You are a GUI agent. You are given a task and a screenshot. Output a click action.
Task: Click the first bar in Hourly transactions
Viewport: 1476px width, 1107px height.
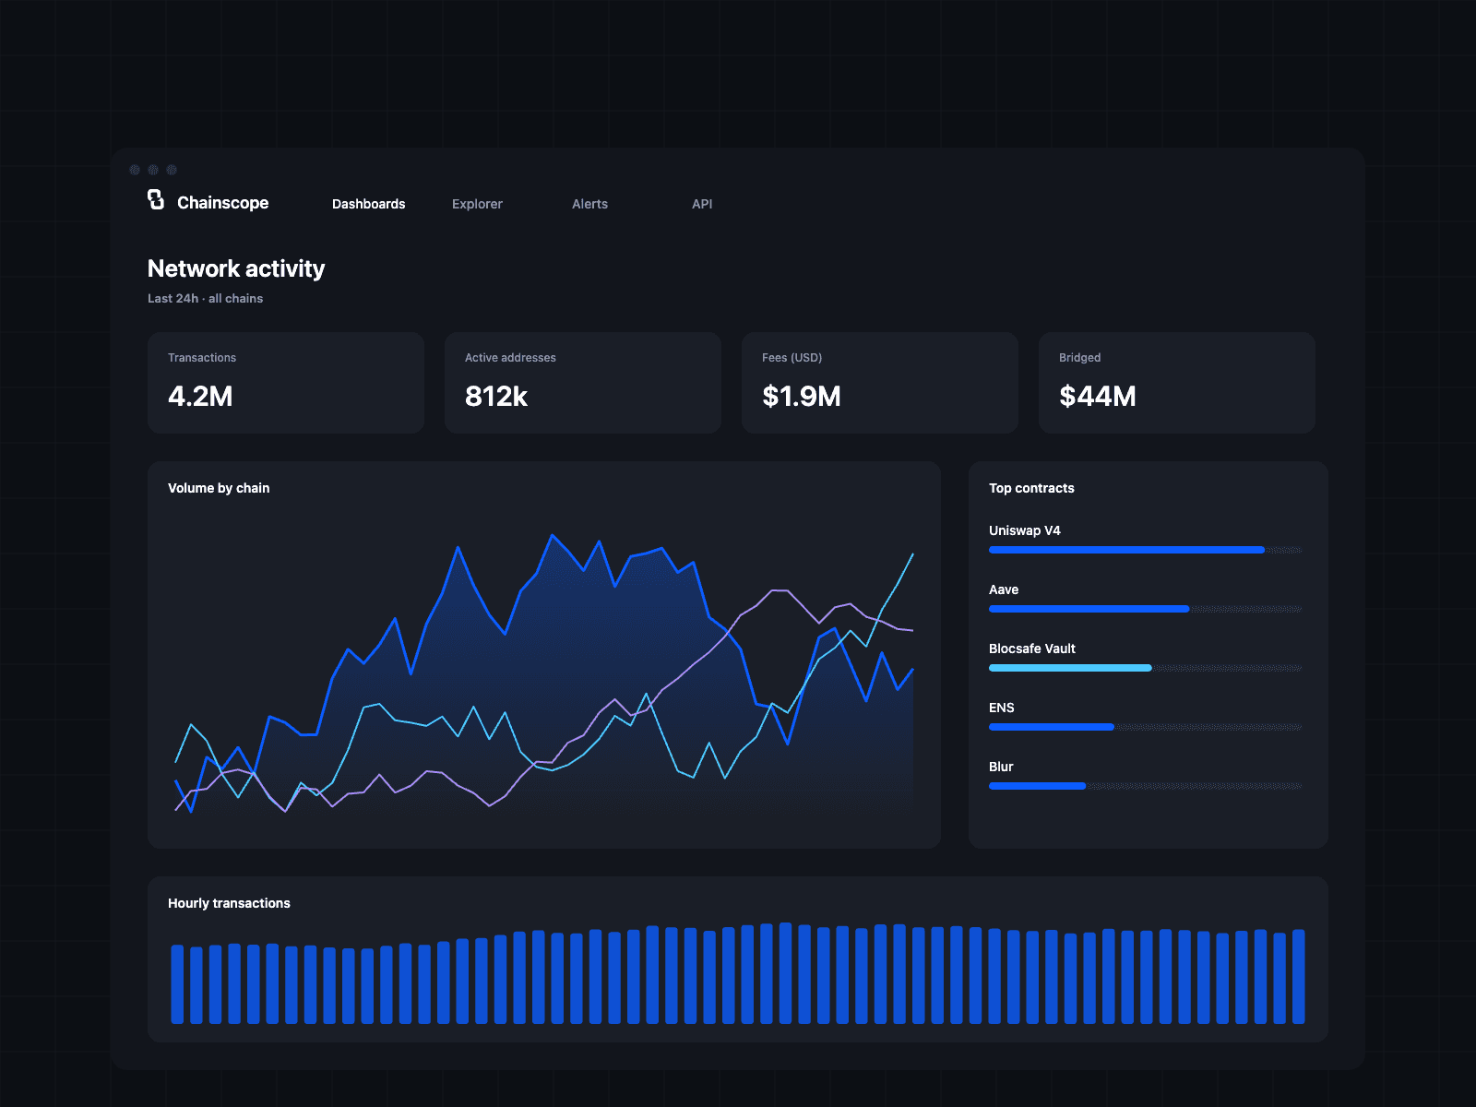177,984
